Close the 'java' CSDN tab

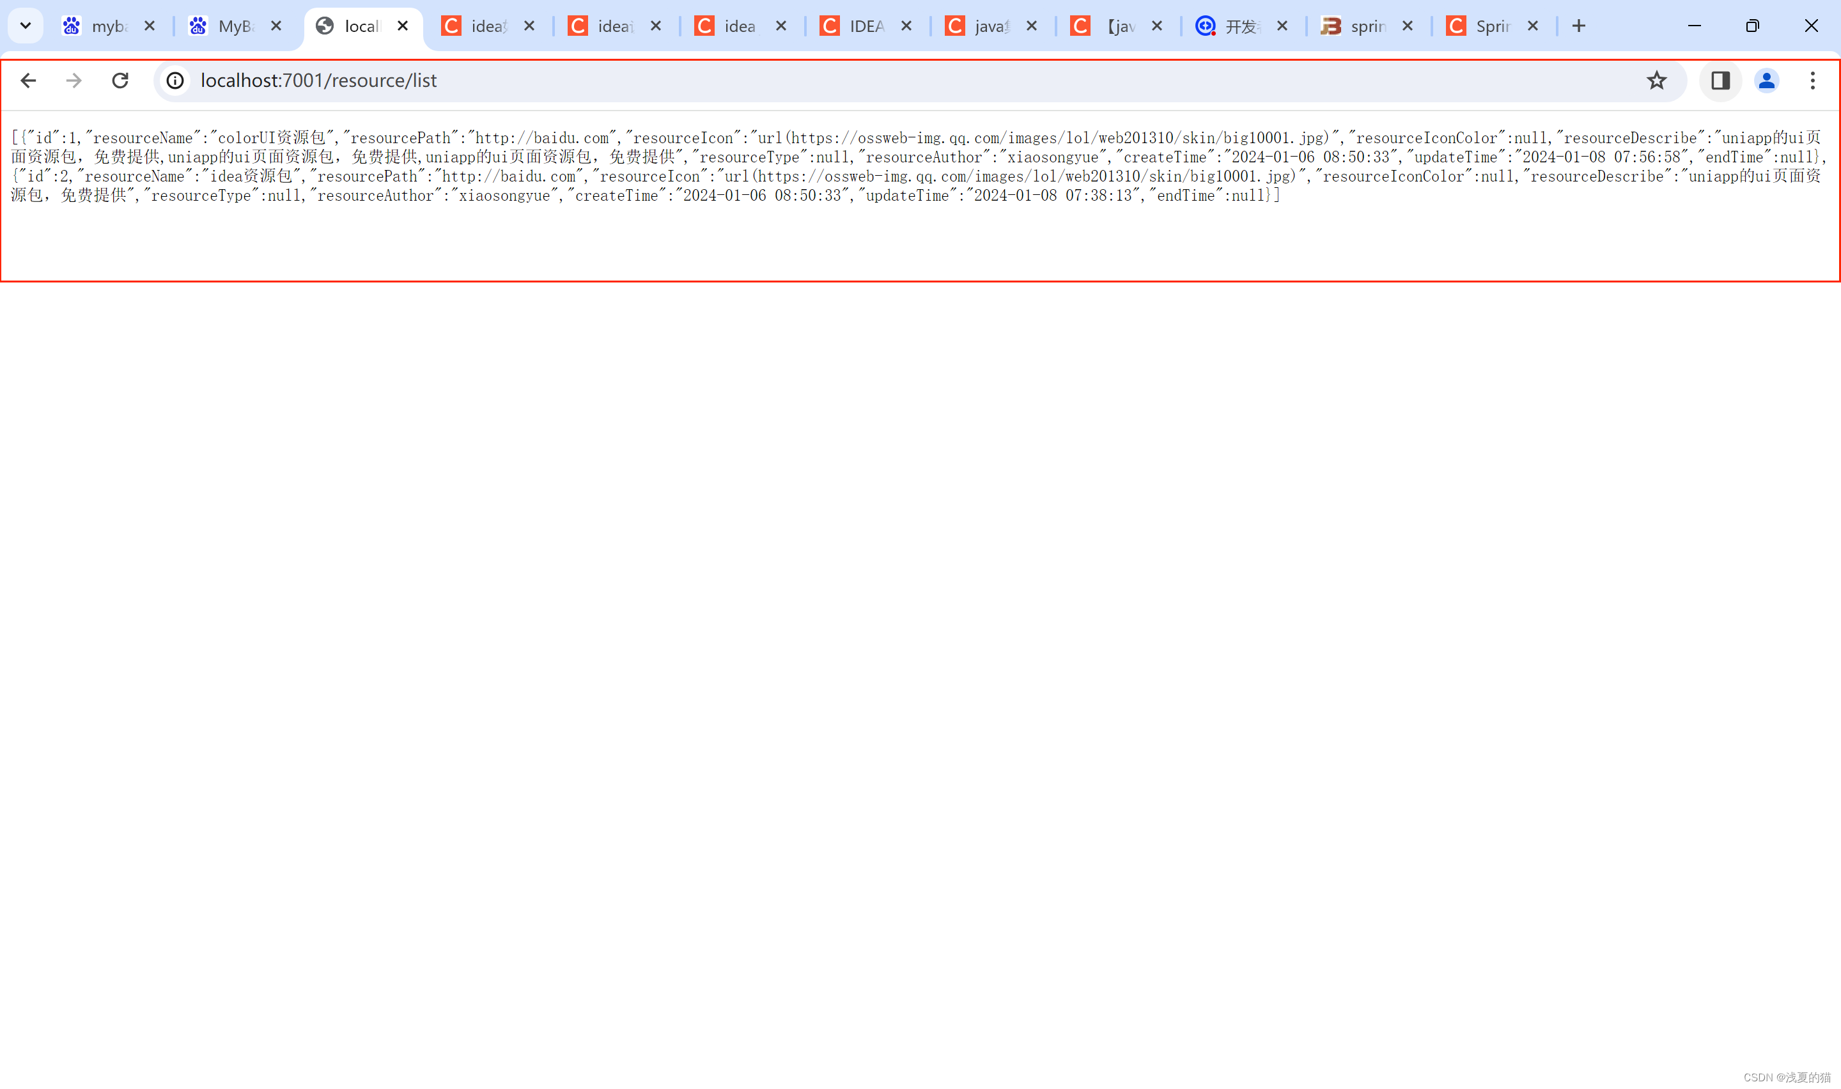(x=1032, y=26)
